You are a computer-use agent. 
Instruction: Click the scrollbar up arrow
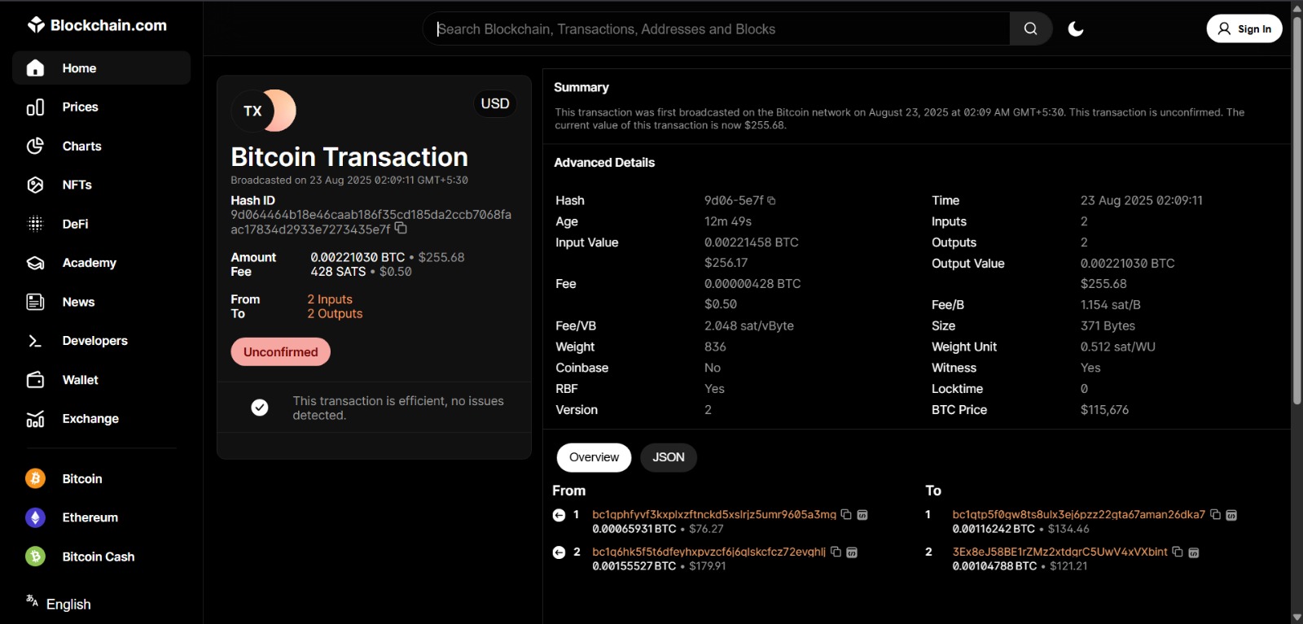1296,7
